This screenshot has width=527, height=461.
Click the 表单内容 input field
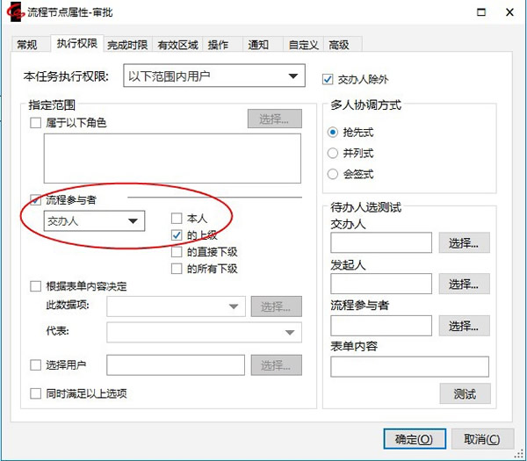tap(409, 366)
